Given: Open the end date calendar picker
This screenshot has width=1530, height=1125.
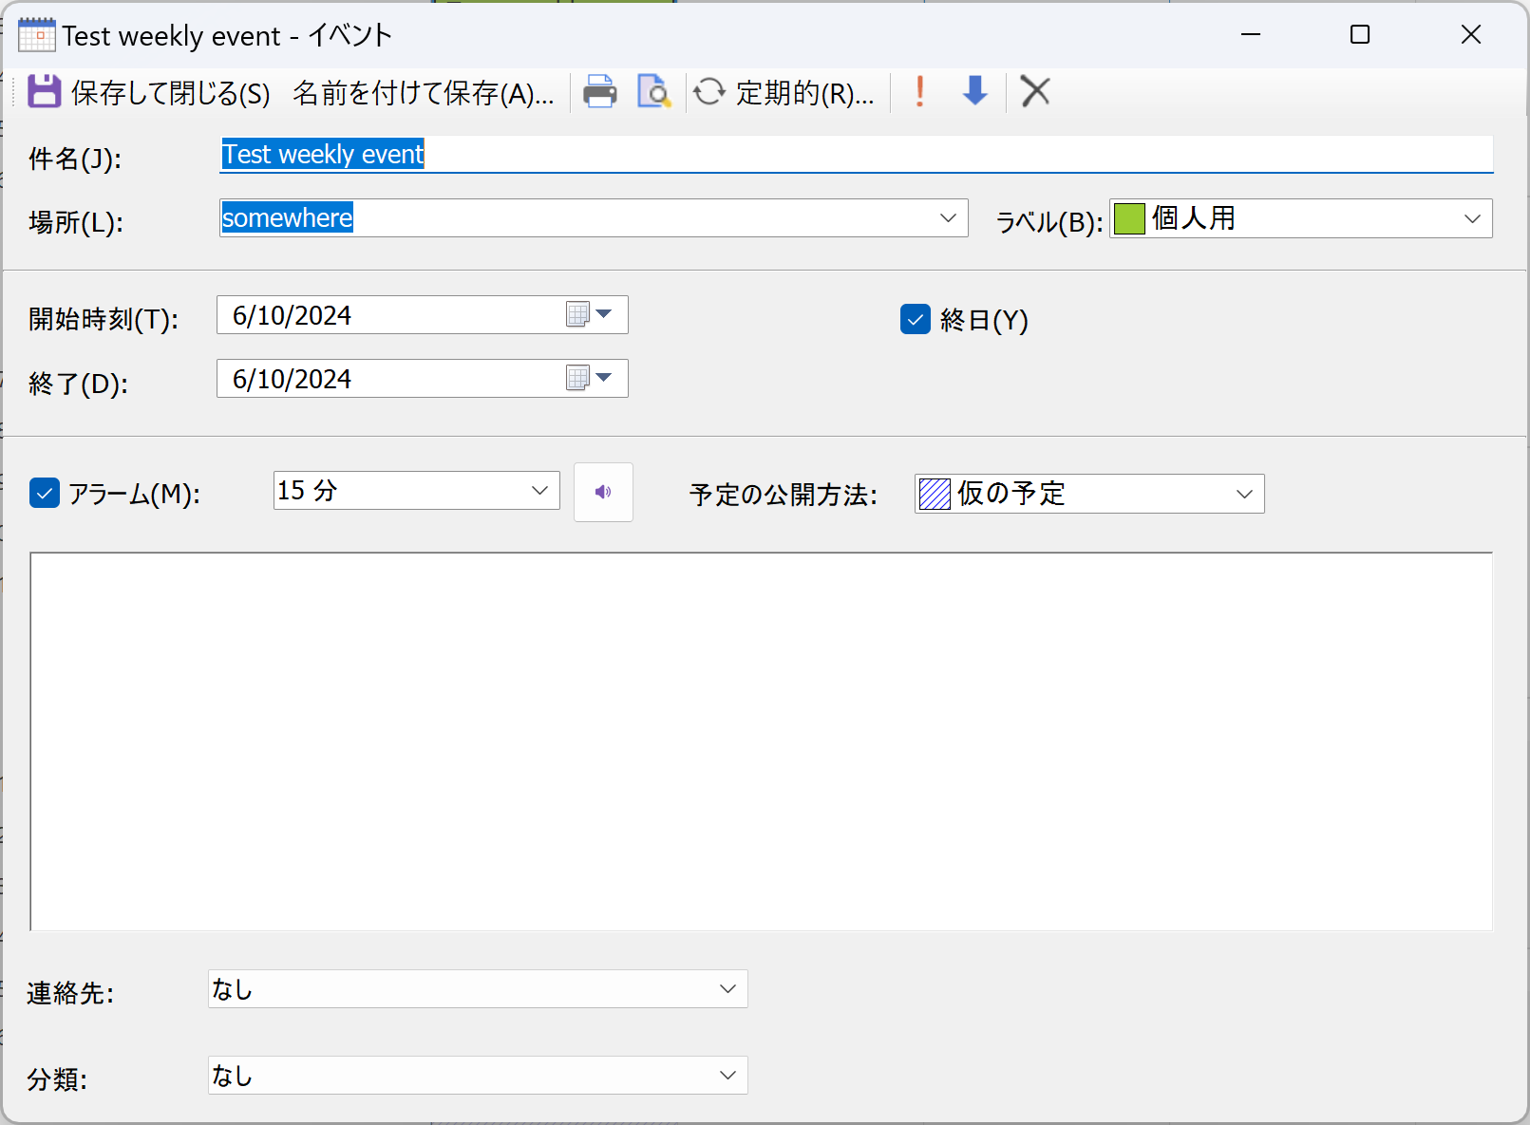Looking at the screenshot, I should (591, 378).
